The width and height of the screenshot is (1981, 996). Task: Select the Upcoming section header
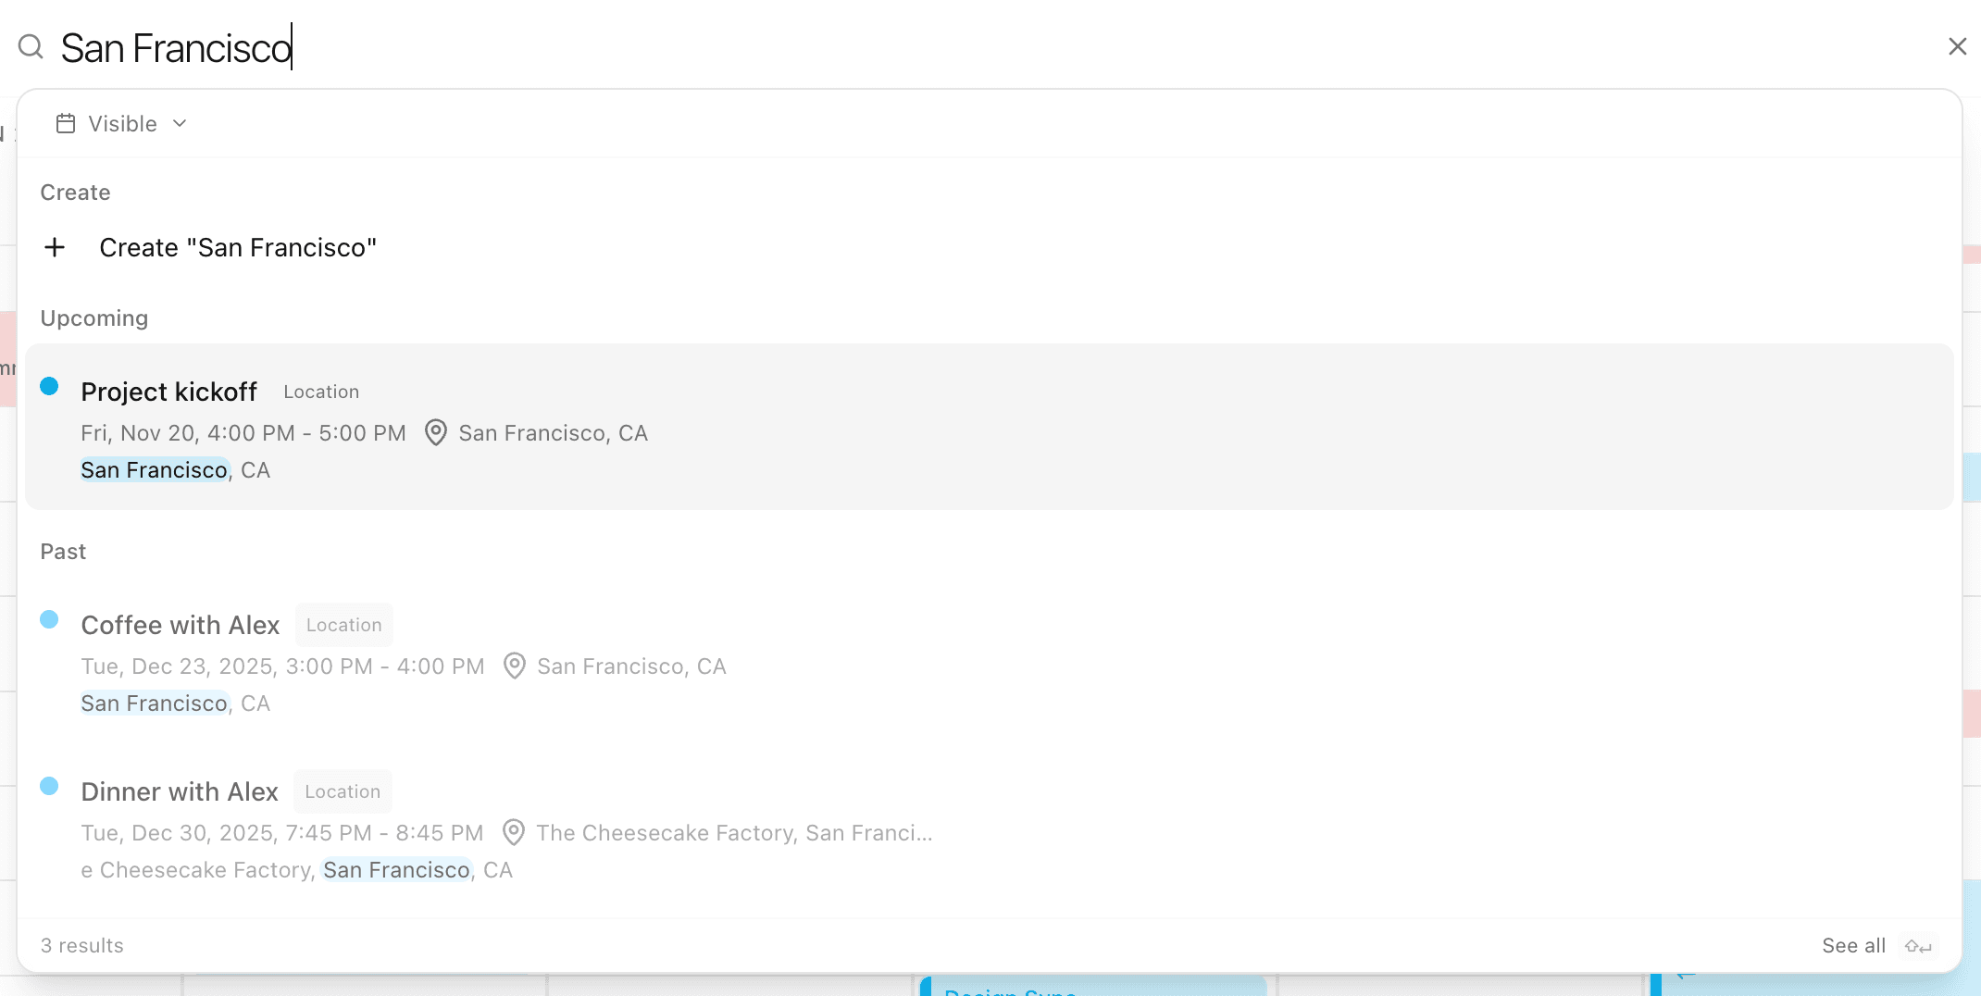click(94, 317)
